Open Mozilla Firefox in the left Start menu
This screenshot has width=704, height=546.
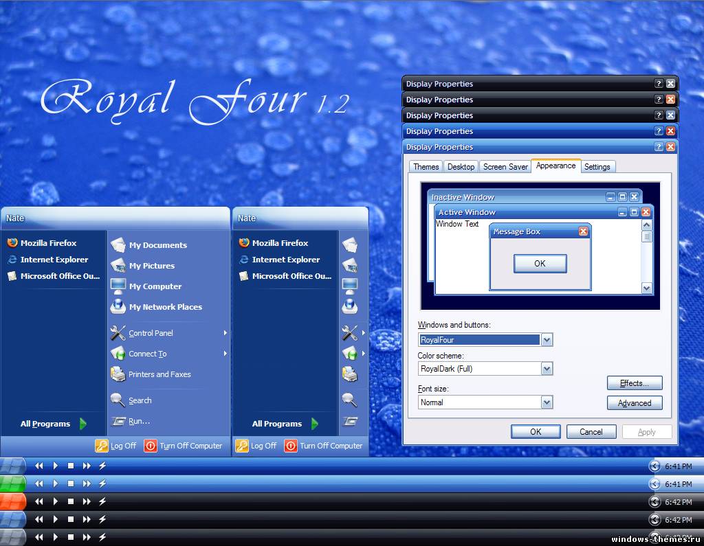[42, 242]
